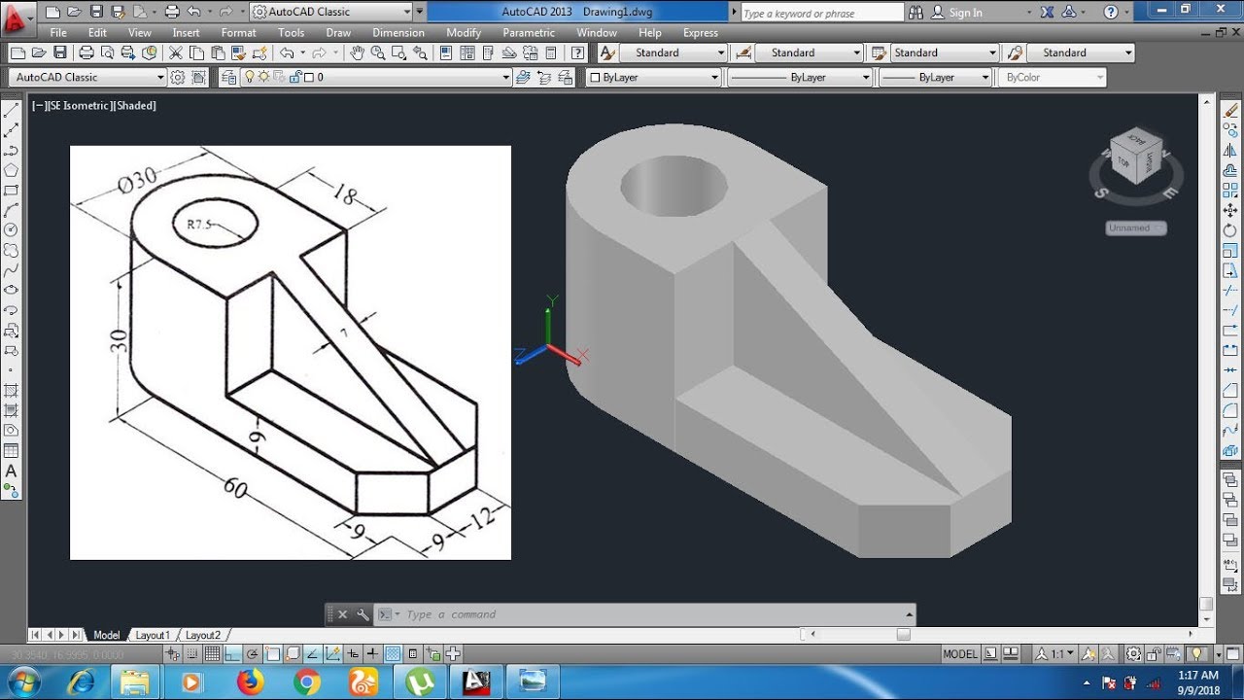This screenshot has width=1244, height=700.
Task: Click Layer Previous icon
Action: (x=544, y=77)
